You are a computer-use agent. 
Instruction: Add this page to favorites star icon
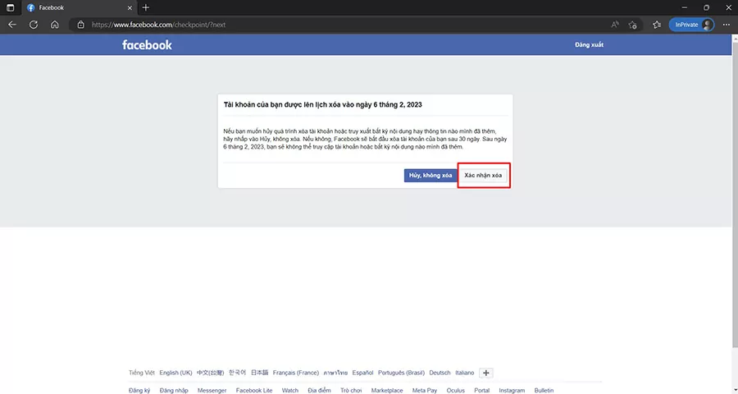coord(632,25)
